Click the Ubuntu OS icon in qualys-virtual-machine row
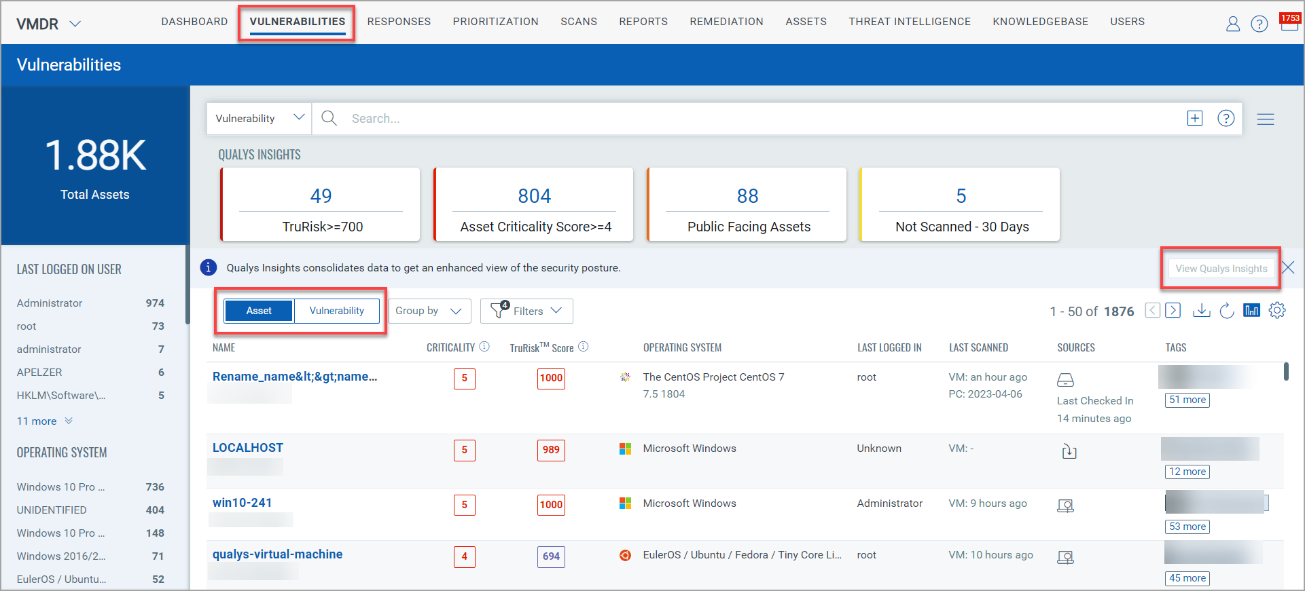 625,555
